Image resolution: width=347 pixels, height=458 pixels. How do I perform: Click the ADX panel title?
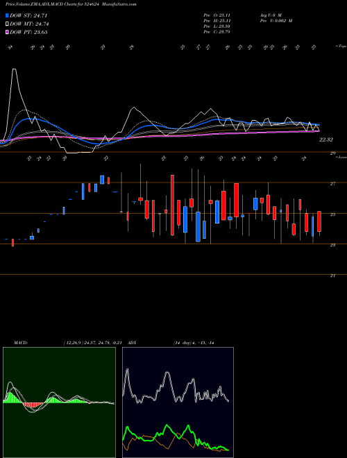pyautogui.click(x=133, y=343)
